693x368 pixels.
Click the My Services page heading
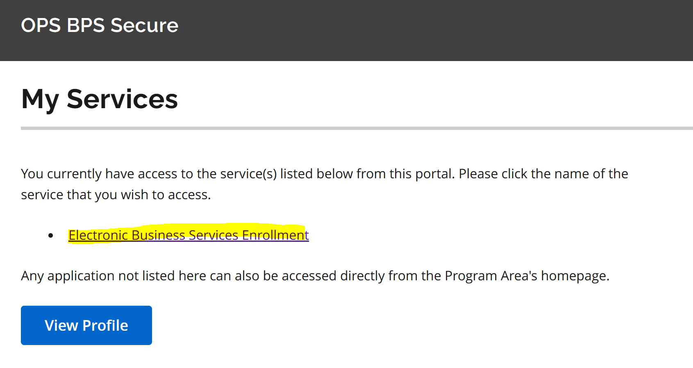click(x=100, y=99)
